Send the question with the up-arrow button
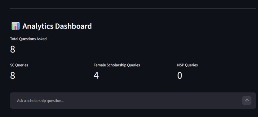Image resolution: width=258 pixels, height=117 pixels. pos(247,101)
